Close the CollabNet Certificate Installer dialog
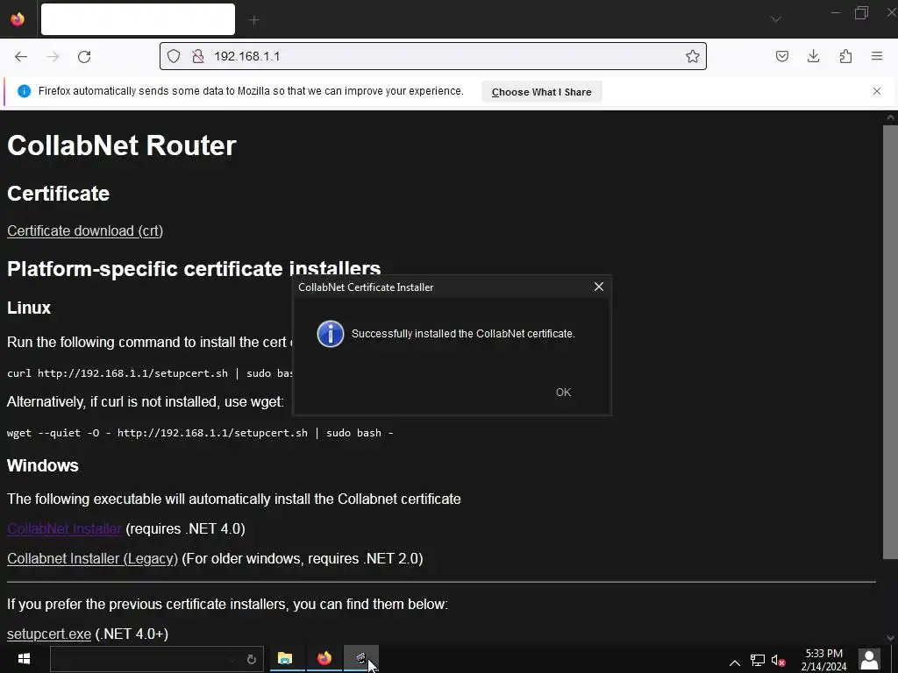 coord(598,287)
